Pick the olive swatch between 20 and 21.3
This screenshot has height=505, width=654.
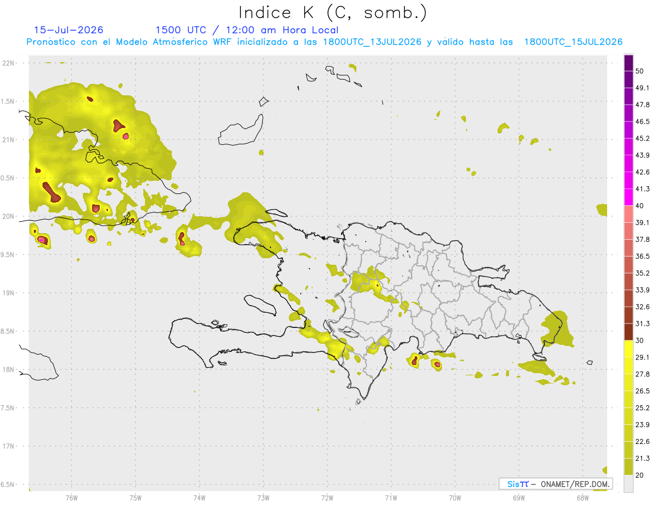[x=629, y=467]
